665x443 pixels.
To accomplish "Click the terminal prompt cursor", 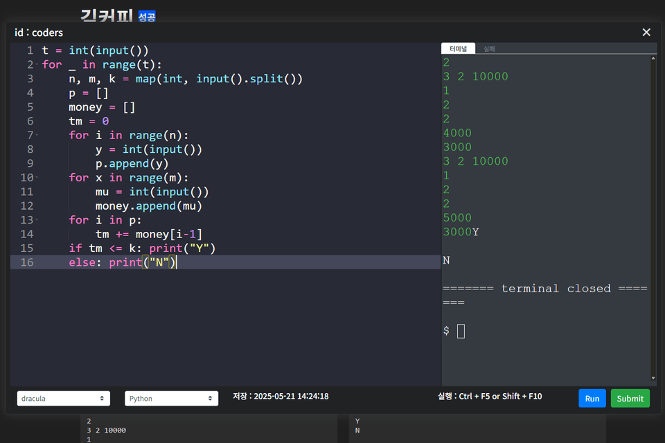I will [x=461, y=331].
